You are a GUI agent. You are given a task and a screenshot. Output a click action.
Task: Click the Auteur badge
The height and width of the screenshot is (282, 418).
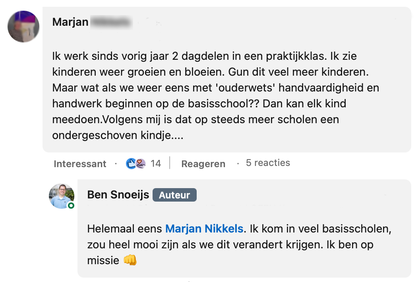[174, 195]
